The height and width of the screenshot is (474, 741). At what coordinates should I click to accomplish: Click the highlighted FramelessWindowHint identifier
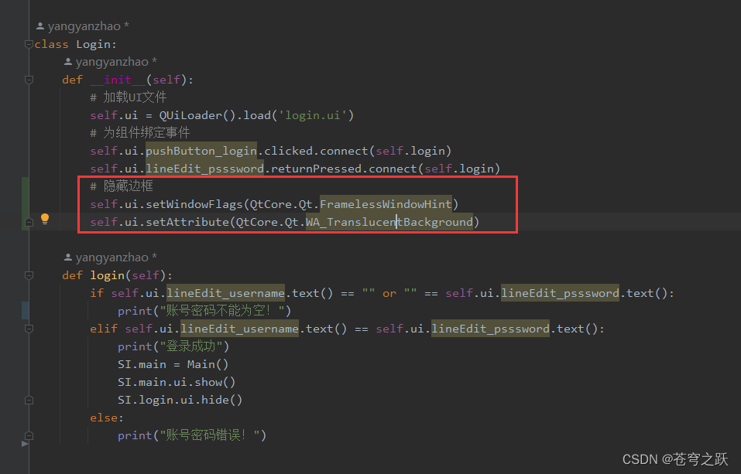click(x=386, y=204)
